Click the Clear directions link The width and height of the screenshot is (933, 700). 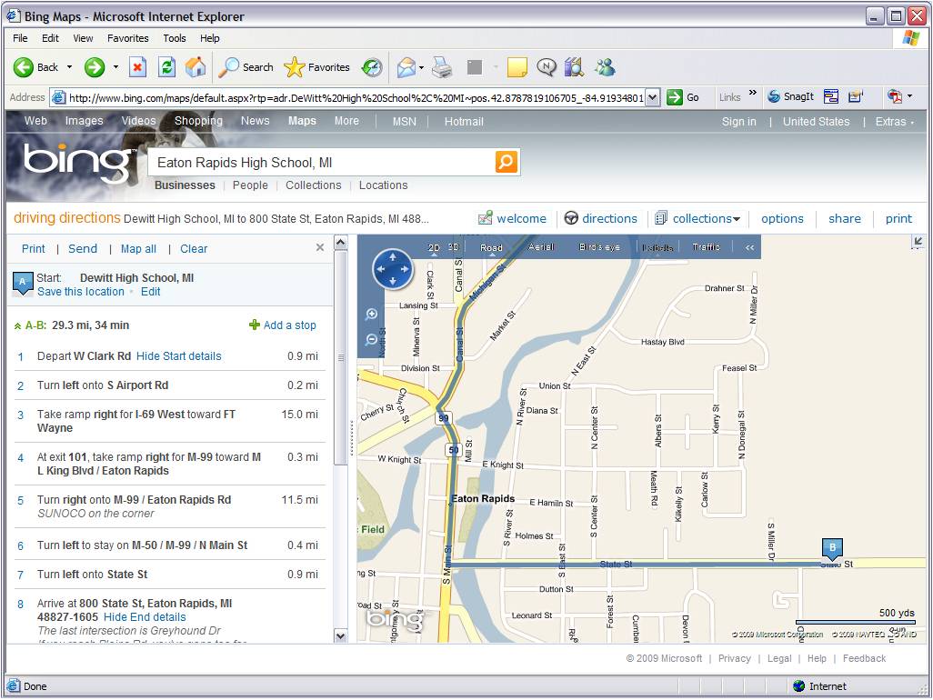[194, 248]
